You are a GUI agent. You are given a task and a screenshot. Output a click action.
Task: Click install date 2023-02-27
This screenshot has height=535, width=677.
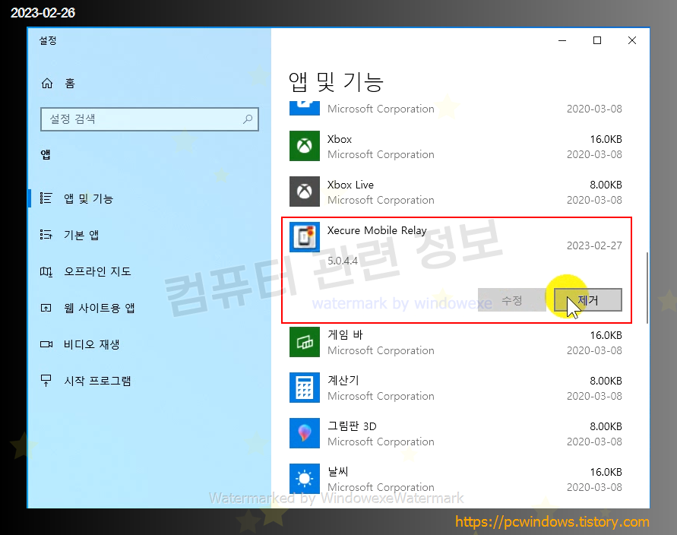click(x=594, y=245)
